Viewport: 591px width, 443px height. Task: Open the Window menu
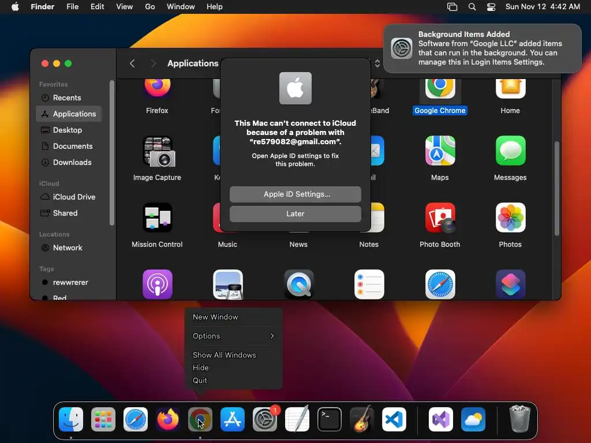pyautogui.click(x=181, y=7)
